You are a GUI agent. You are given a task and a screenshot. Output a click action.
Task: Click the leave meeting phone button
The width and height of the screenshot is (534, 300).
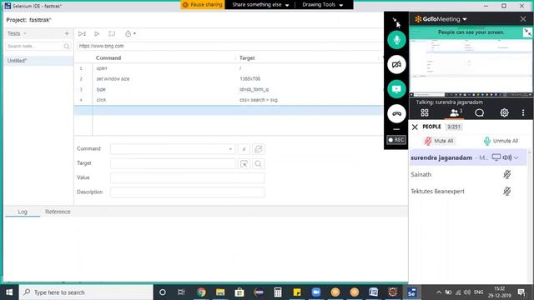pyautogui.click(x=396, y=113)
